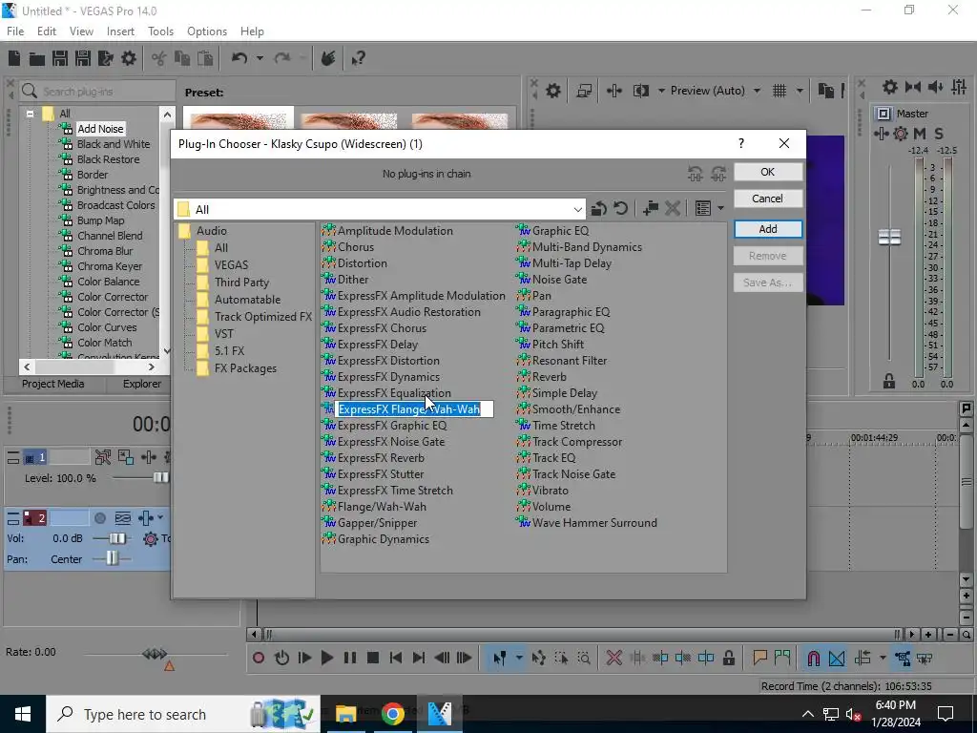Open the File menu
This screenshot has height=733, width=977.
click(x=15, y=31)
